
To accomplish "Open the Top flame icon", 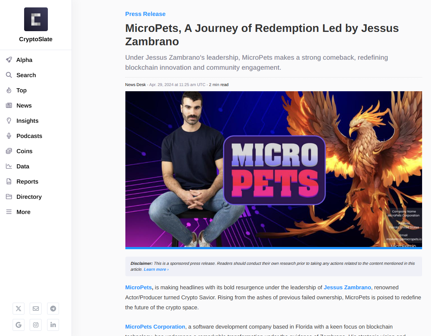I will point(9,90).
